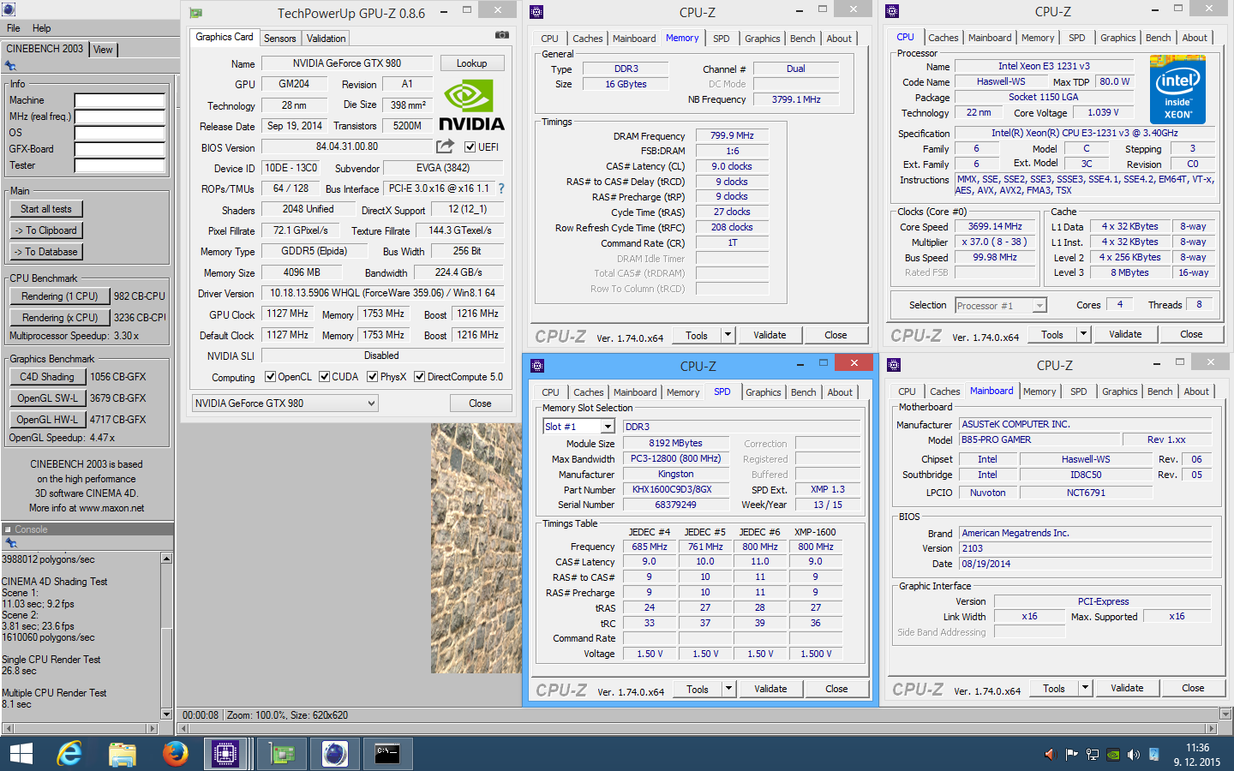The height and width of the screenshot is (771, 1234).
Task: Click the Lookup button in GPU-Z
Action: click(472, 63)
